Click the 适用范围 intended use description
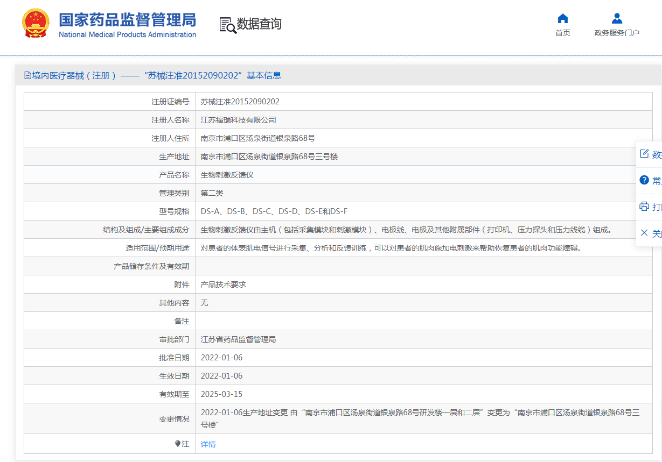 392,248
